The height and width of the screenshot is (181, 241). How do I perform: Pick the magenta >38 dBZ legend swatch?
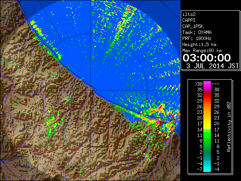(207, 84)
